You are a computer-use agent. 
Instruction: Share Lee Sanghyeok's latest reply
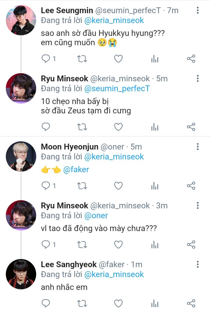[x=191, y=304]
